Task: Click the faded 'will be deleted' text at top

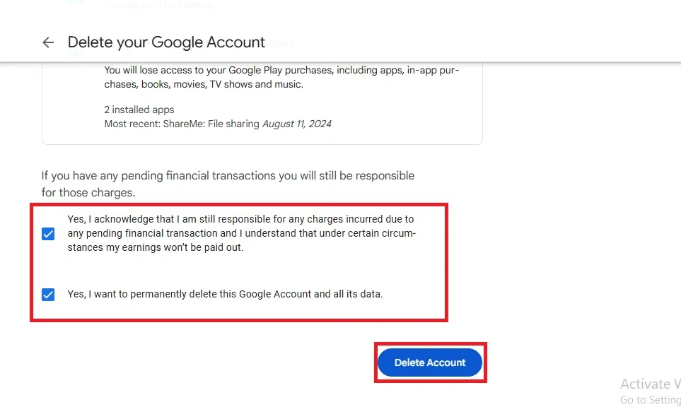Action: (x=158, y=6)
